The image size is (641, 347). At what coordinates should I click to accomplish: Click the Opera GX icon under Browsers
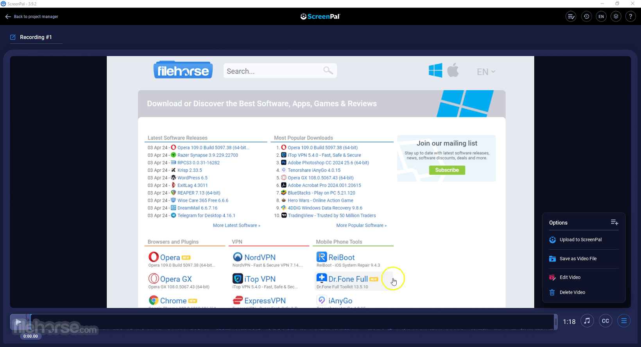click(x=154, y=279)
